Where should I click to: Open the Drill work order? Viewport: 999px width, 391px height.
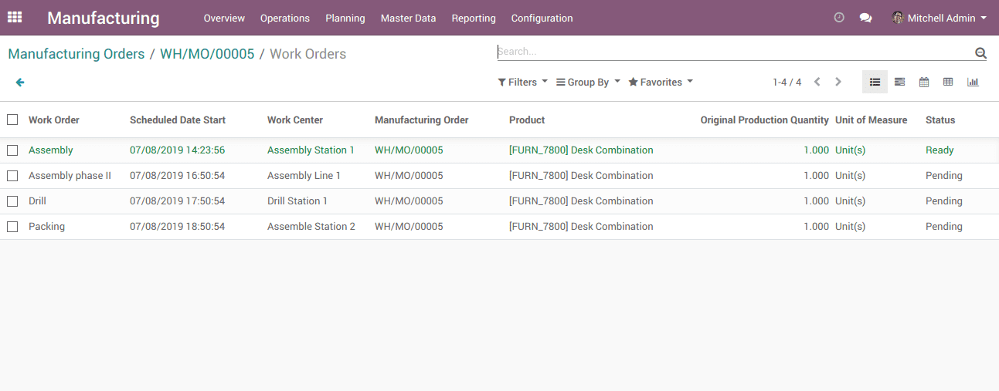pos(37,201)
